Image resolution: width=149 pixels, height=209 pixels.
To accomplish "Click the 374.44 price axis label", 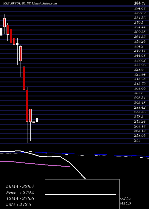I will (140, 27).
